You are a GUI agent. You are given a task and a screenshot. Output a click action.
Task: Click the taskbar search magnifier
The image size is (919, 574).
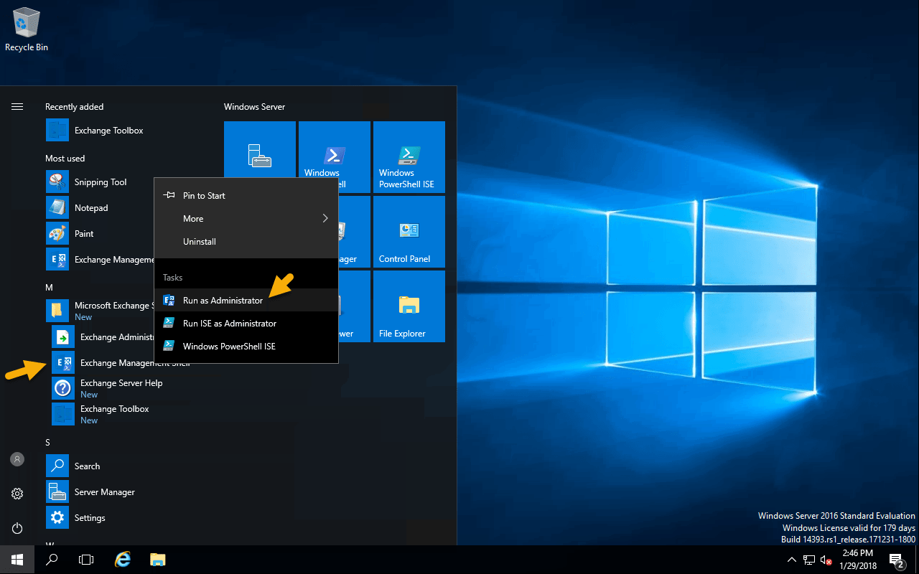(52, 560)
